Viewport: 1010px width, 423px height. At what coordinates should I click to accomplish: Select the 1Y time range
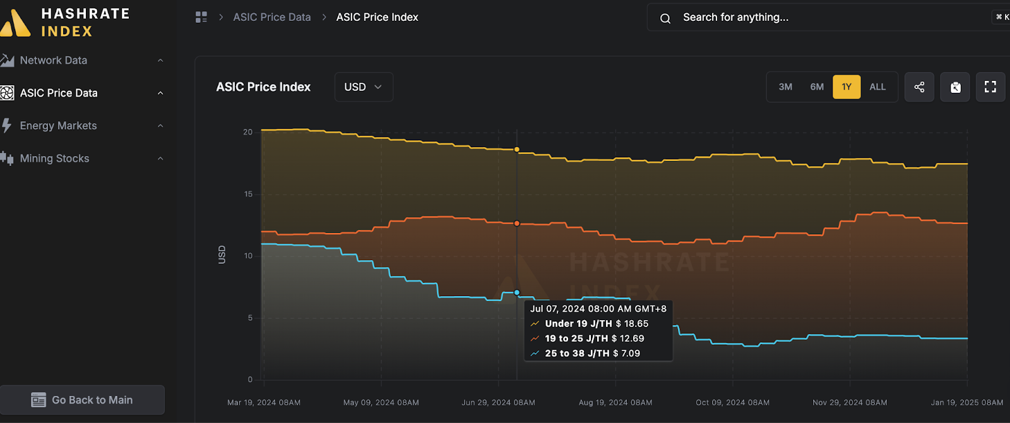tap(847, 87)
